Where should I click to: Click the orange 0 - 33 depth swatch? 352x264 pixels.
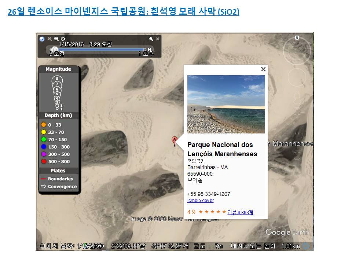[x=44, y=125]
